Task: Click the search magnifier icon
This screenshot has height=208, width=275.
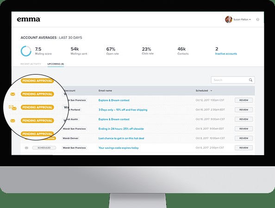Action: [250, 80]
